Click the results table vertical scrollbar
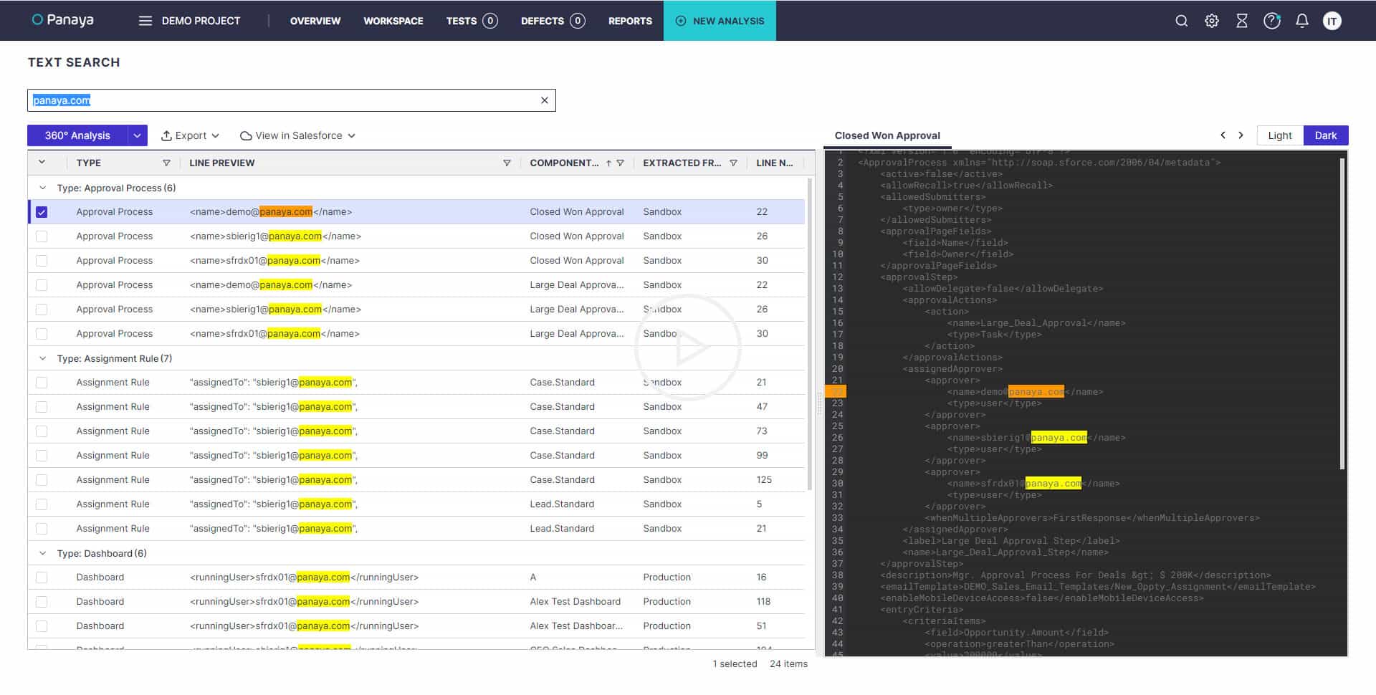Image resolution: width=1376 pixels, height=695 pixels. pos(810,335)
